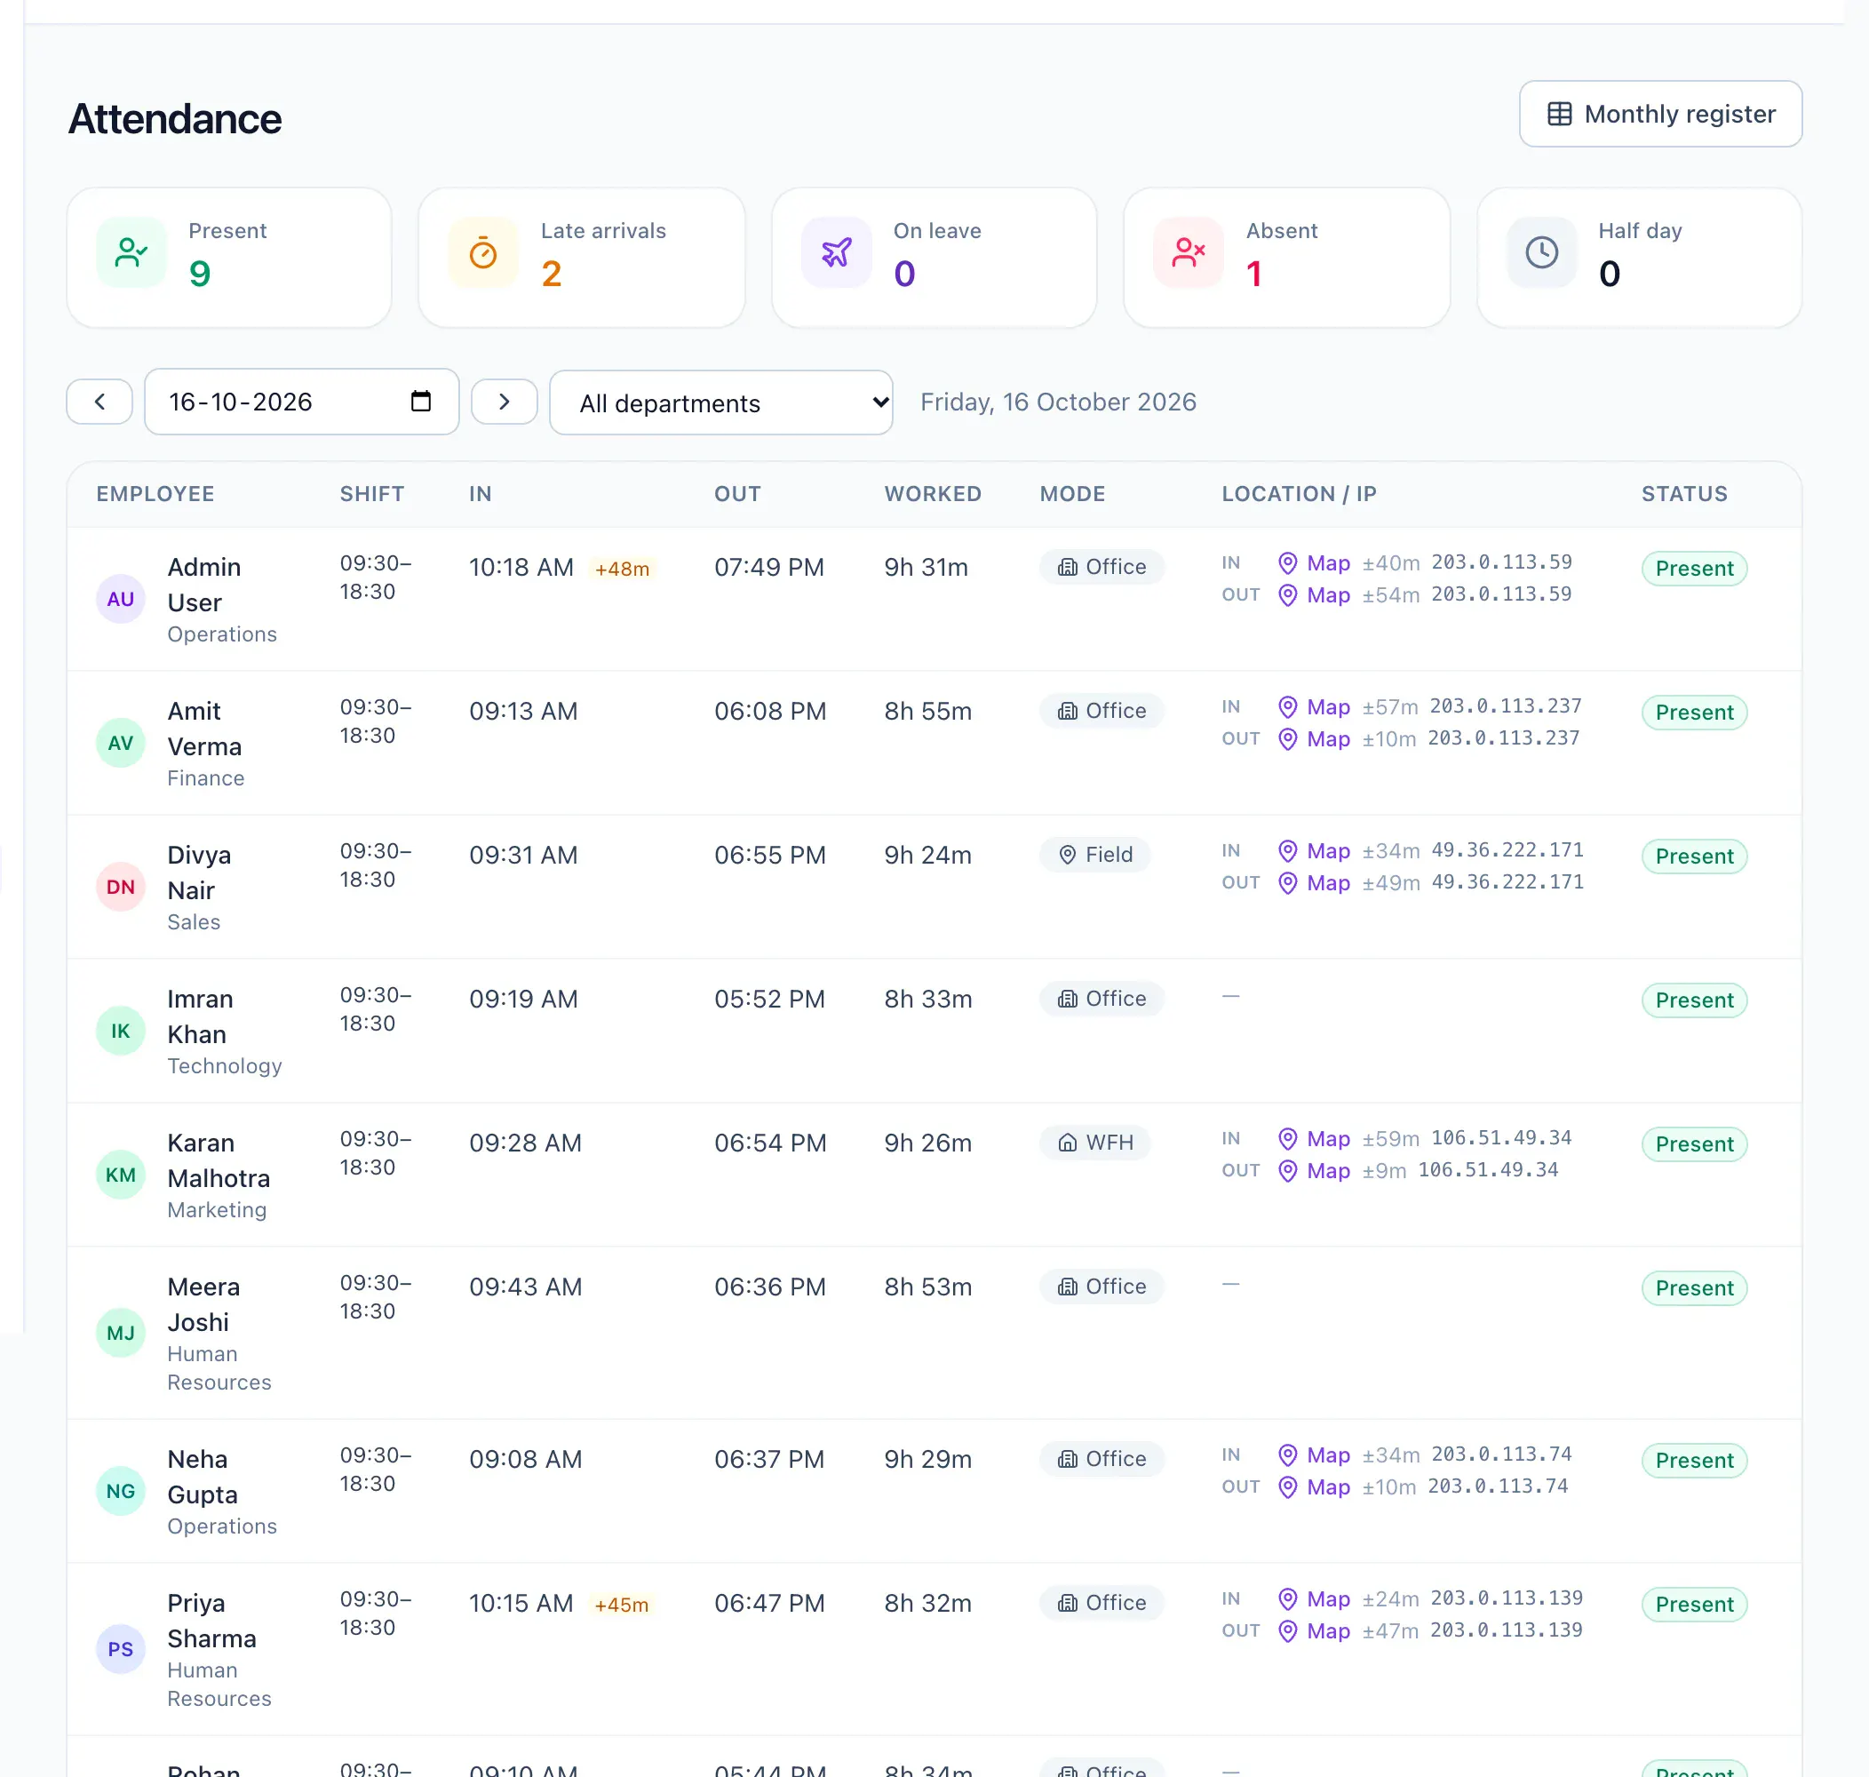Click the EMPLOYEE column header
The image size is (1869, 1777).
coord(155,493)
